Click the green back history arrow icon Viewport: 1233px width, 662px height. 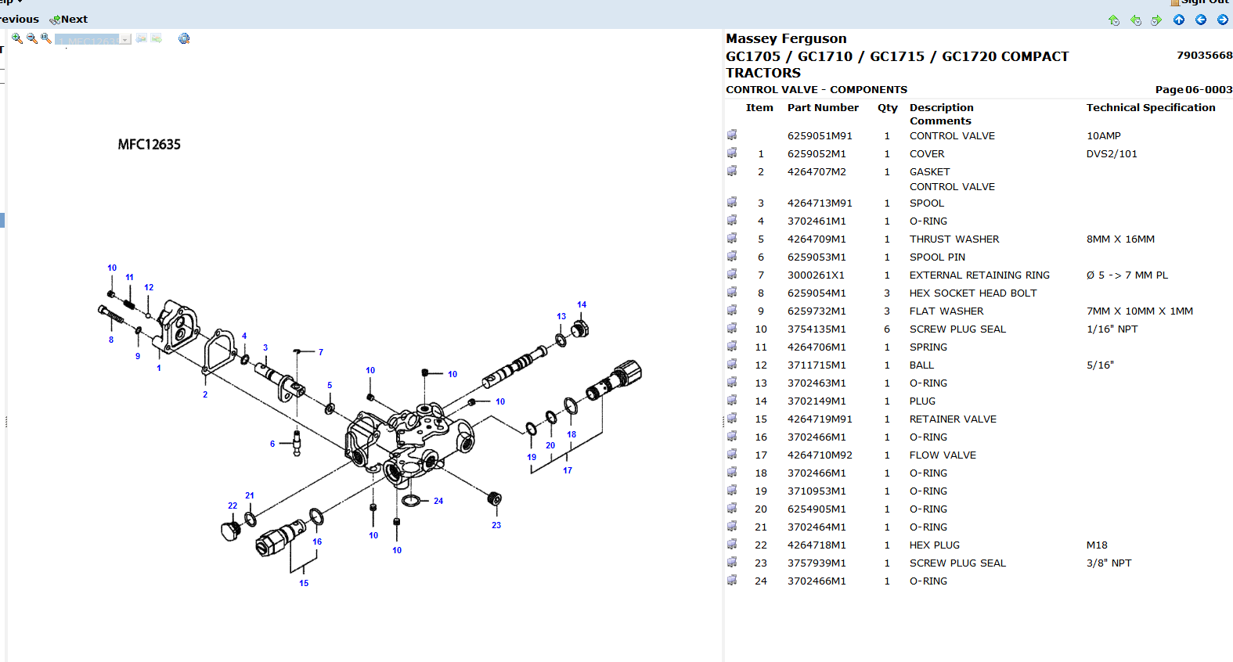click(x=1136, y=20)
